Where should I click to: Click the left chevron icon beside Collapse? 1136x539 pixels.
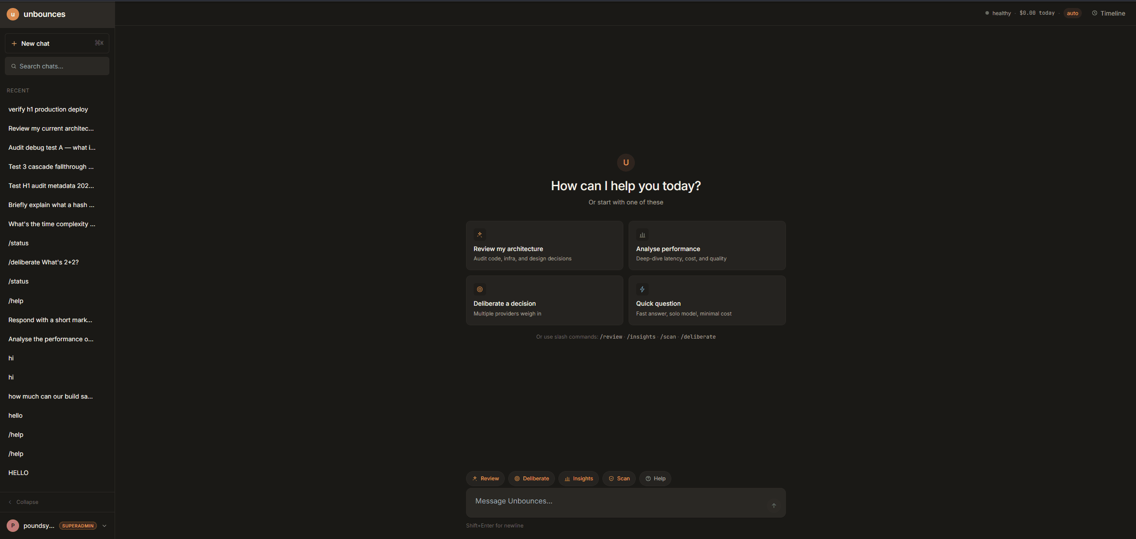10,502
